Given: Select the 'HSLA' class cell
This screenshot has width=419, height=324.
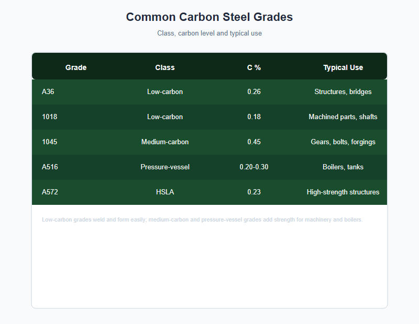Looking at the screenshot, I should point(165,192).
